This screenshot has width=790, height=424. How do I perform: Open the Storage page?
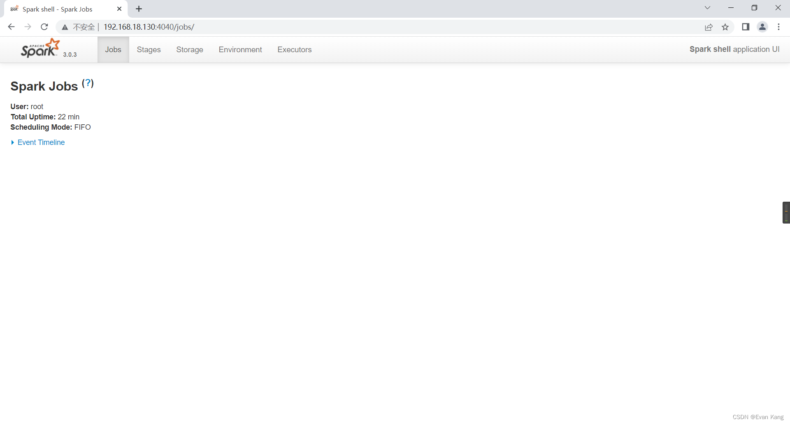pos(189,49)
